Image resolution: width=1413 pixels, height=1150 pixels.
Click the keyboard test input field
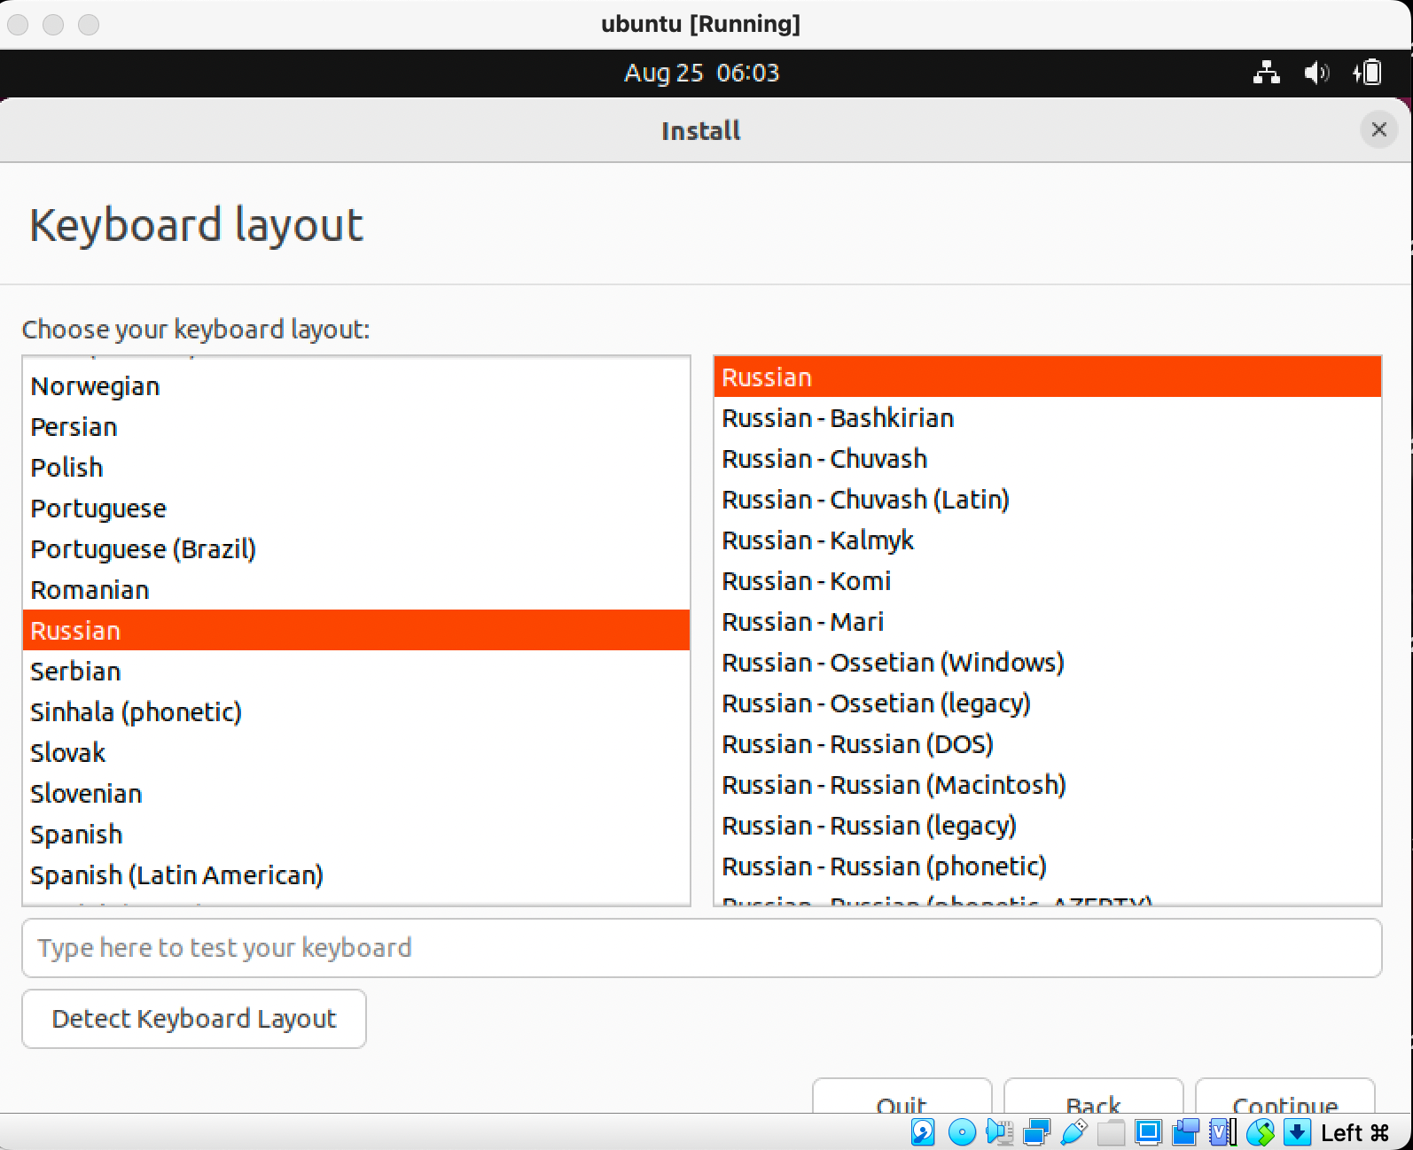pos(701,948)
